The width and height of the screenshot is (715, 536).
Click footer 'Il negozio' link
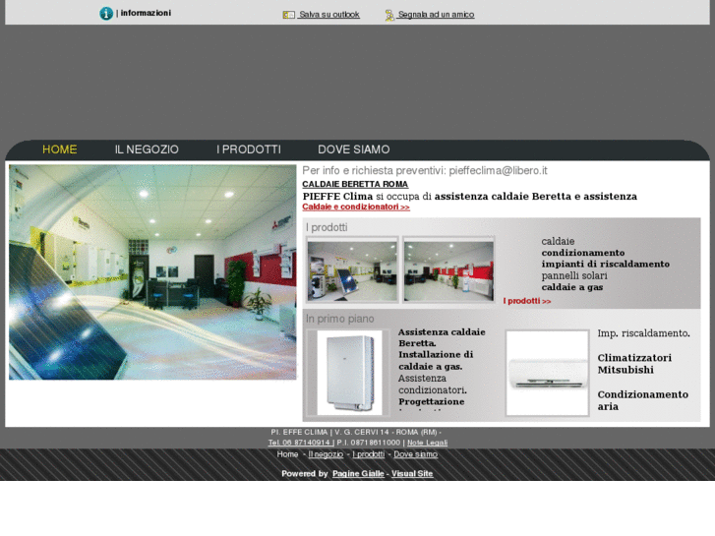pos(327,454)
